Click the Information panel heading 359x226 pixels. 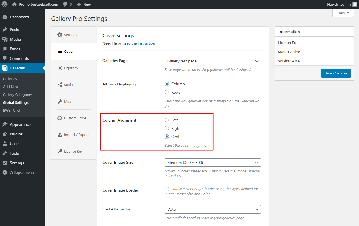(289, 32)
